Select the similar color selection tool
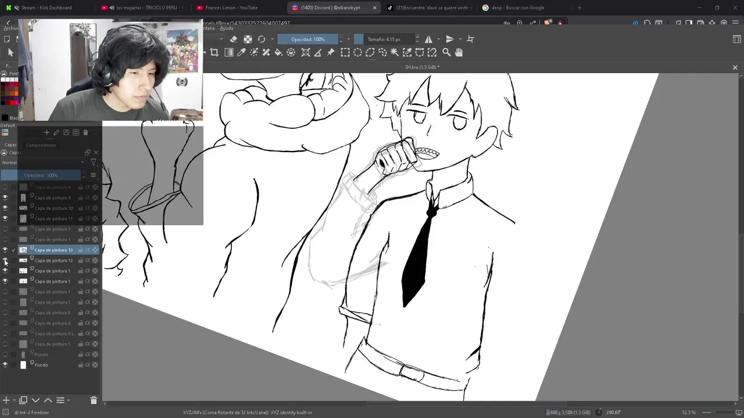Viewport: 744px width, 418px height. (407, 52)
